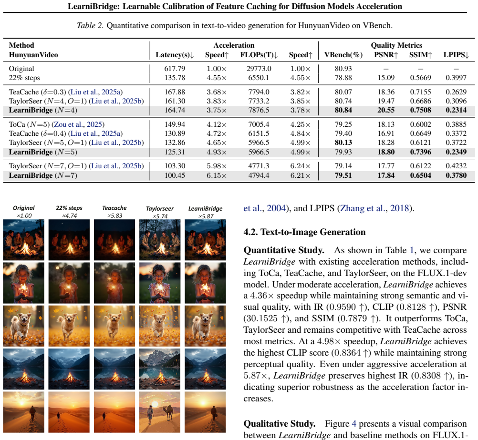The image size is (478, 440).
Task: Click the 'FLOPs(T)↓' column header
Action: point(259,55)
